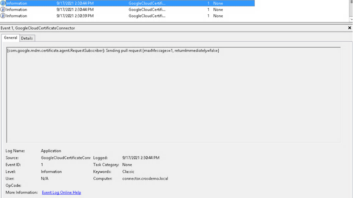This screenshot has width=353, height=198.
Task: Click the User value 'N/A'
Action: (x=45, y=179)
